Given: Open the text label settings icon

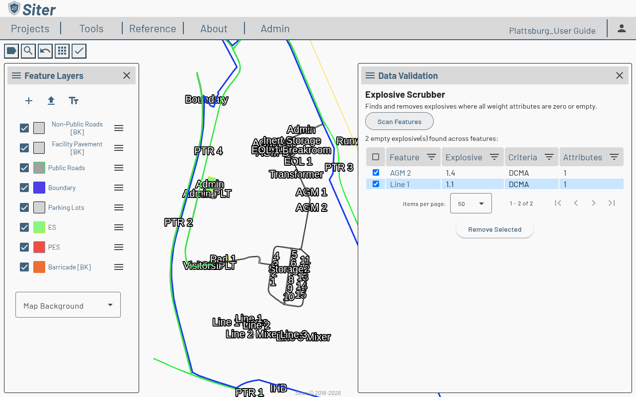Looking at the screenshot, I should coord(74,101).
